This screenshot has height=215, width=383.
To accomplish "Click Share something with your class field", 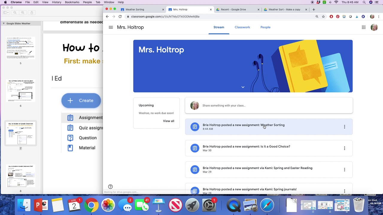I will pos(269,105).
